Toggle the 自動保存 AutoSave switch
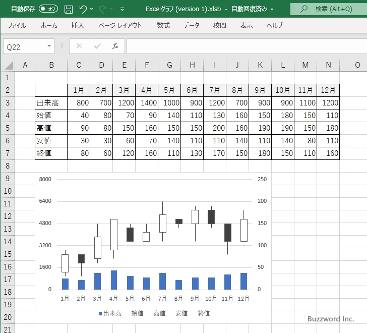Screen dimensions: 367x333 tap(48, 9)
